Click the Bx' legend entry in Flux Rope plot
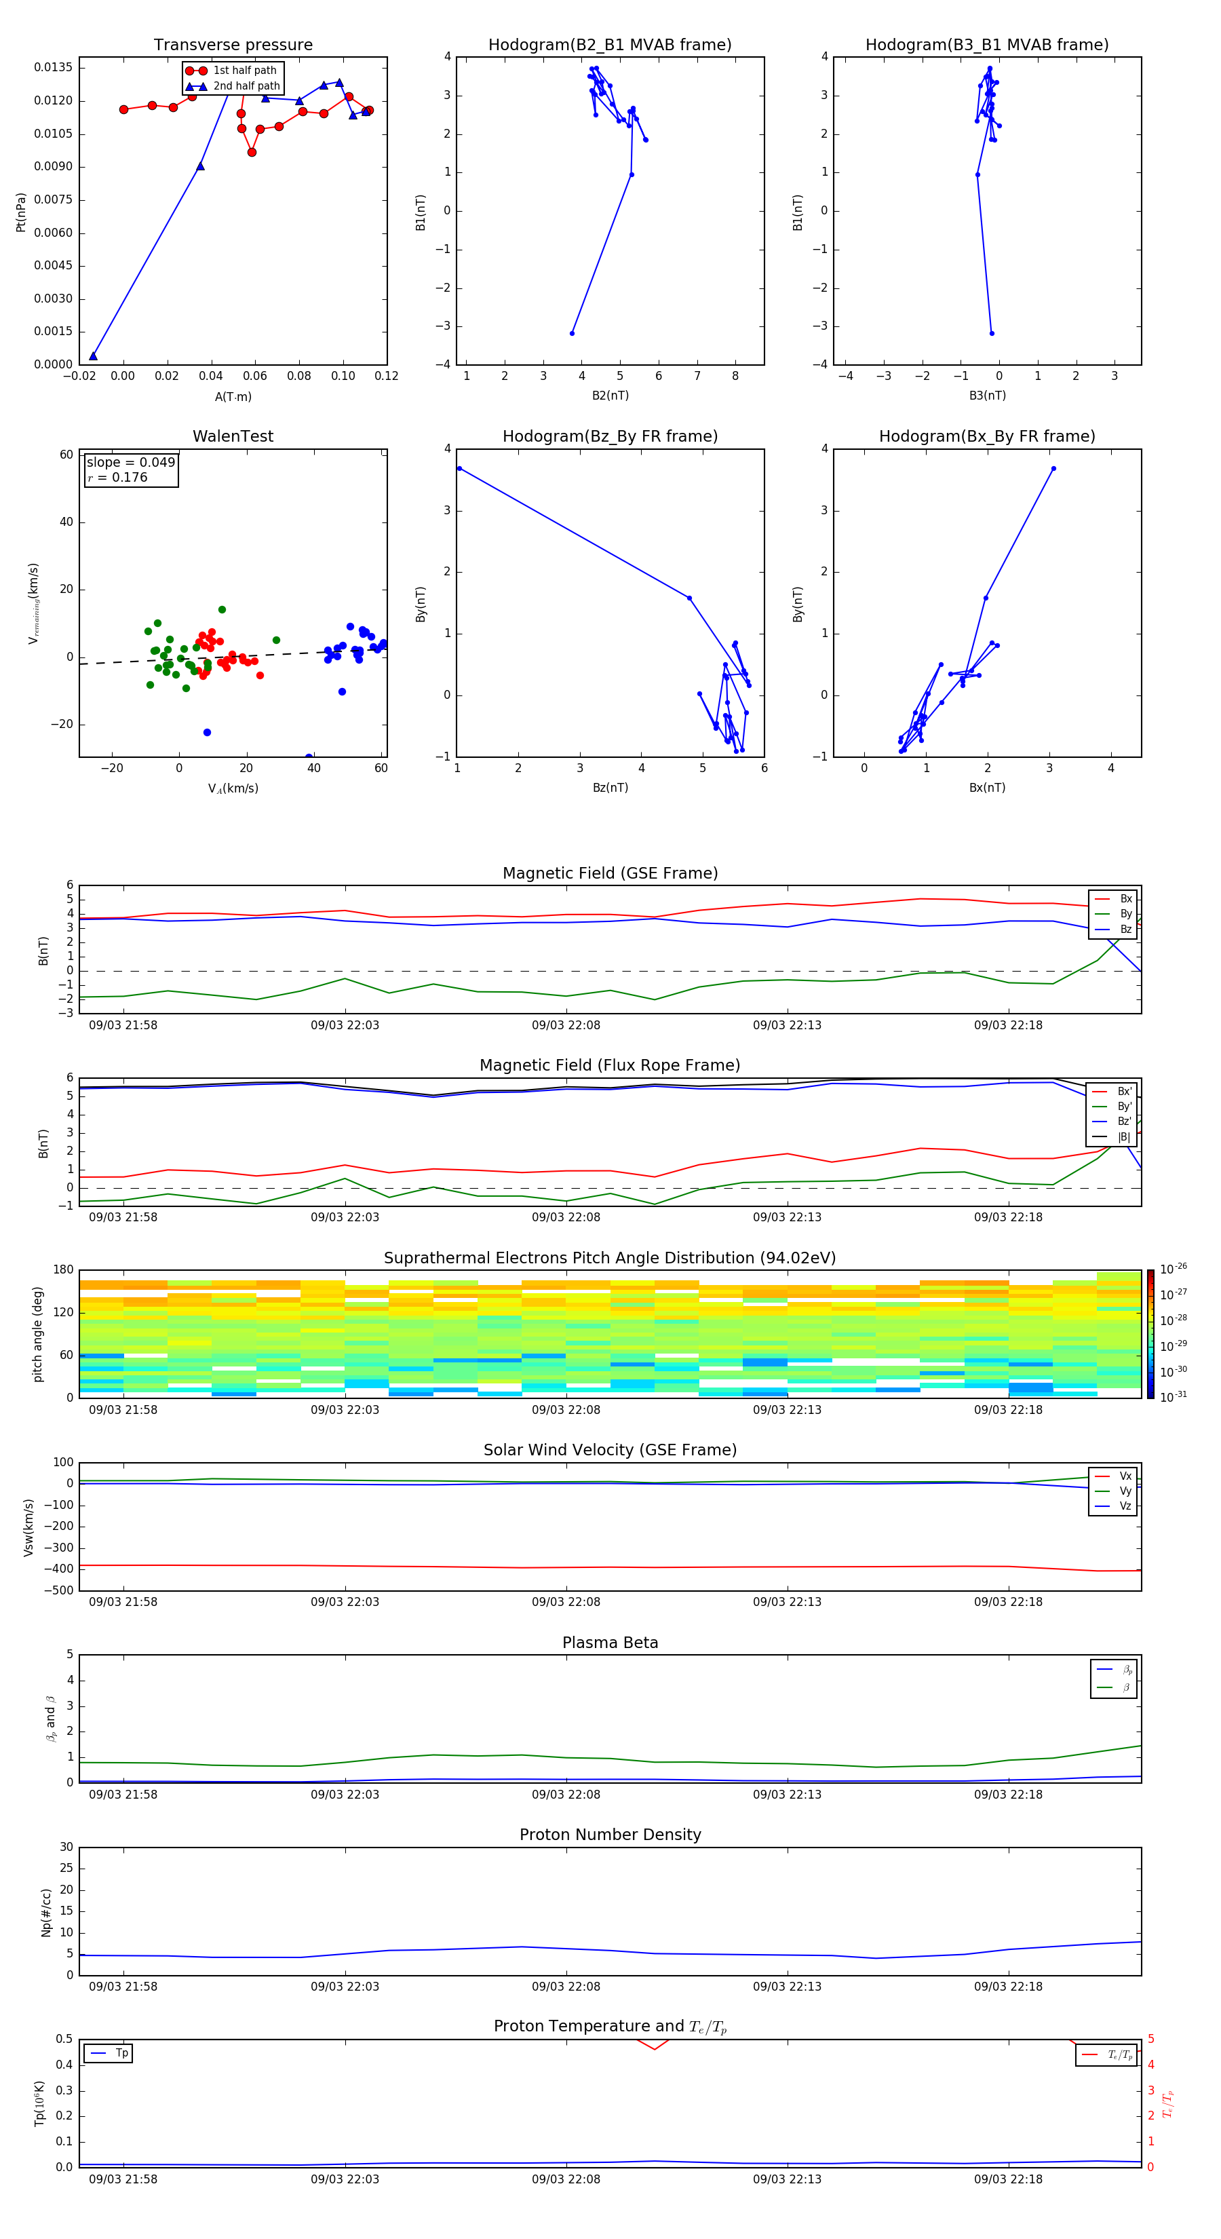1221x2239 pixels. pos(1113,1092)
